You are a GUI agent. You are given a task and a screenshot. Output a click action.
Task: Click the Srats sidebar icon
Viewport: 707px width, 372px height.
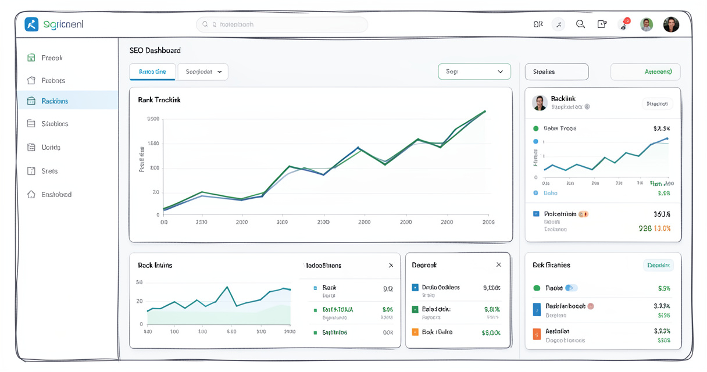pyautogui.click(x=31, y=171)
